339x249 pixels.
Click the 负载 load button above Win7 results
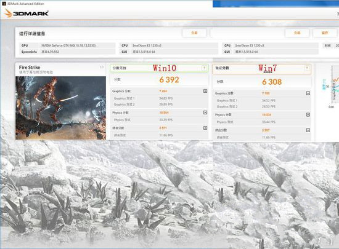click(297, 33)
